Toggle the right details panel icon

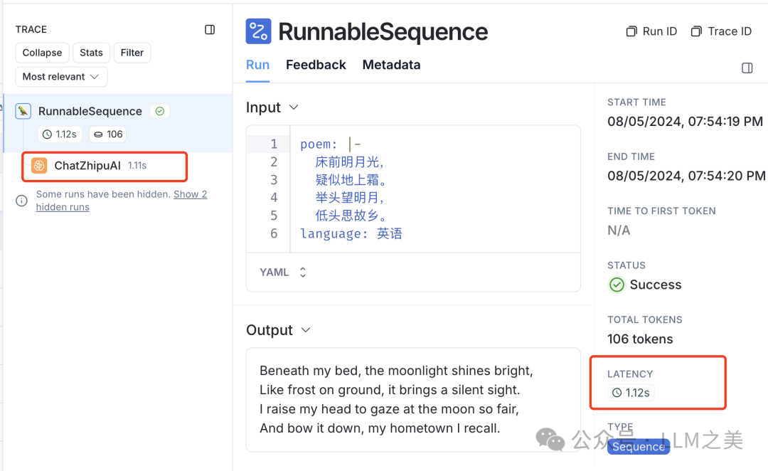747,68
